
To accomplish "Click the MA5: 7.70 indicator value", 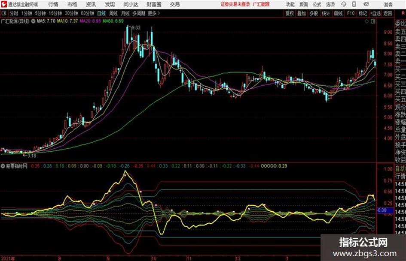I will tap(46, 21).
